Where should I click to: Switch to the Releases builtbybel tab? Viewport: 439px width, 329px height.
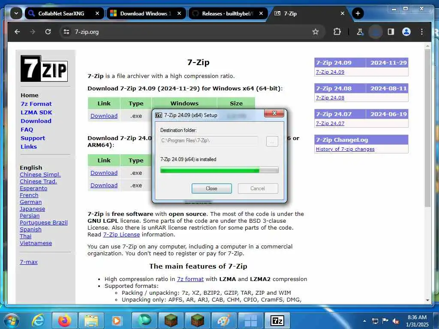pyautogui.click(x=227, y=13)
